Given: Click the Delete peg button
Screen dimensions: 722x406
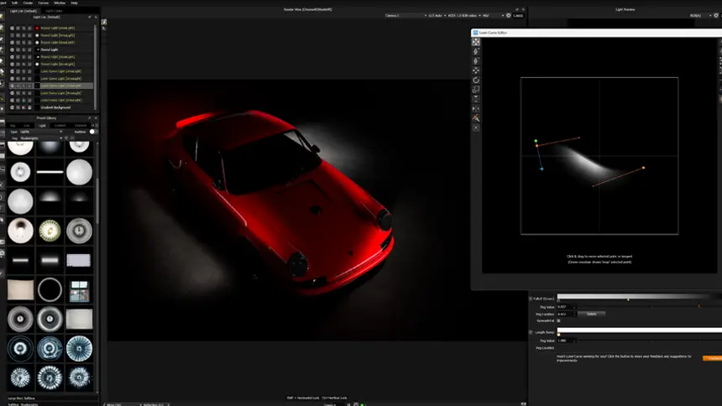Looking at the screenshot, I should click(x=592, y=314).
